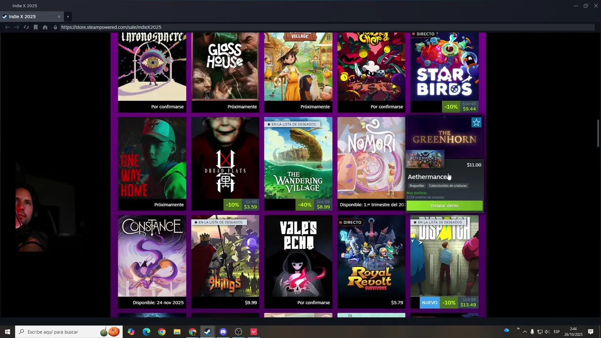Click 'DIRECTO' badge on Star Birds
The height and width of the screenshot is (338, 601).
click(x=423, y=34)
